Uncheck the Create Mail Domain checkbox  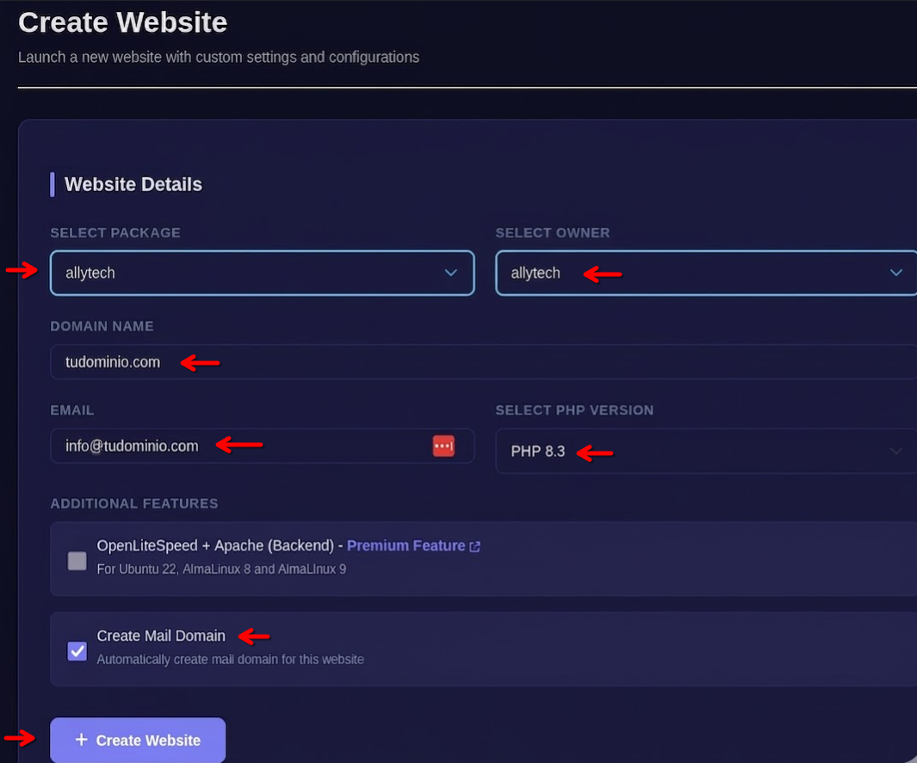77,651
